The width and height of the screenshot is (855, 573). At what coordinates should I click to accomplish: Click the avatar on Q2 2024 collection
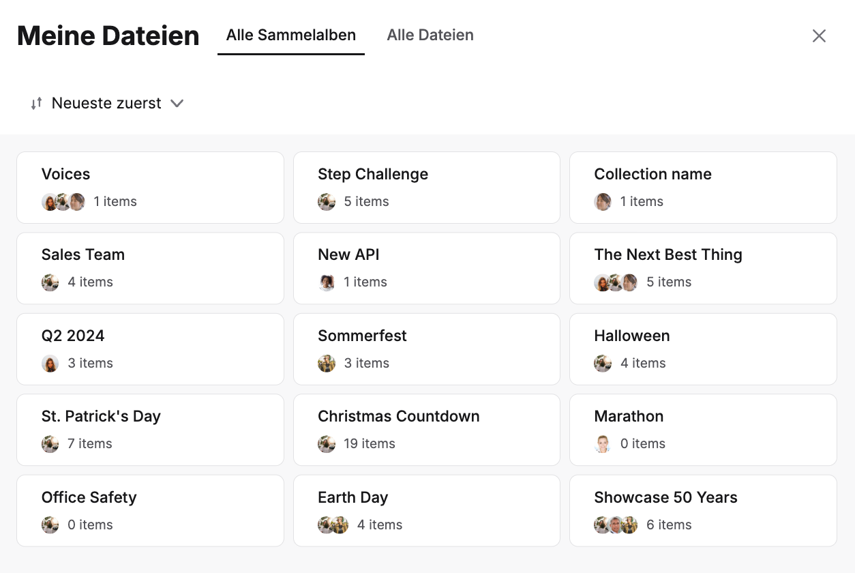(50, 364)
